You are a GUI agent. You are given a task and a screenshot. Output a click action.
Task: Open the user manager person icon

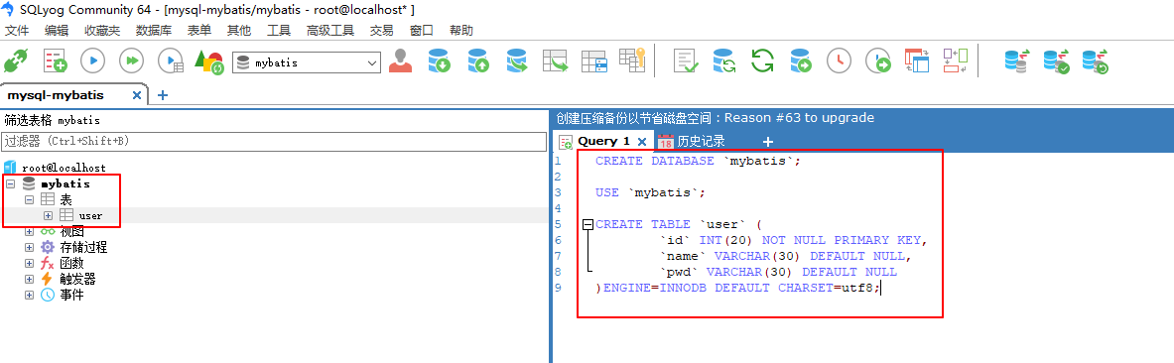coord(401,60)
